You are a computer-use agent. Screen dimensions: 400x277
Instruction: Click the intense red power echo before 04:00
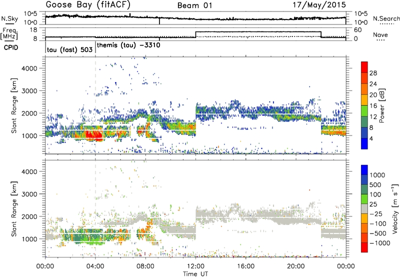pos(93,134)
